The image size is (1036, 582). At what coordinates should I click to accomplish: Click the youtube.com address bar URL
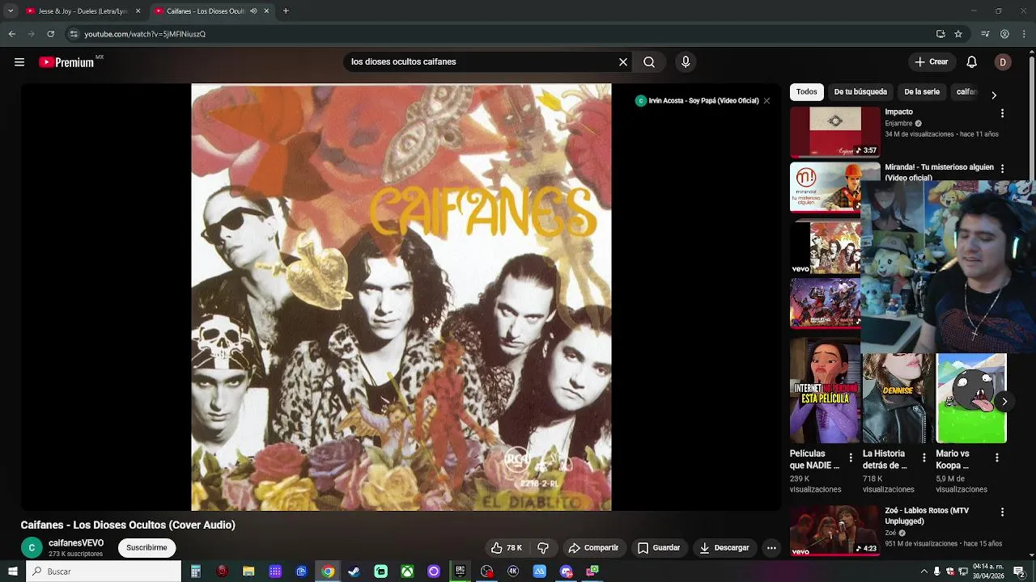pyautogui.click(x=145, y=34)
